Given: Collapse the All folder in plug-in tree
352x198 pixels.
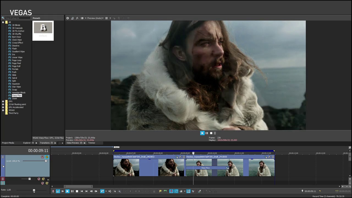Looking at the screenshot, I should coord(3,22).
